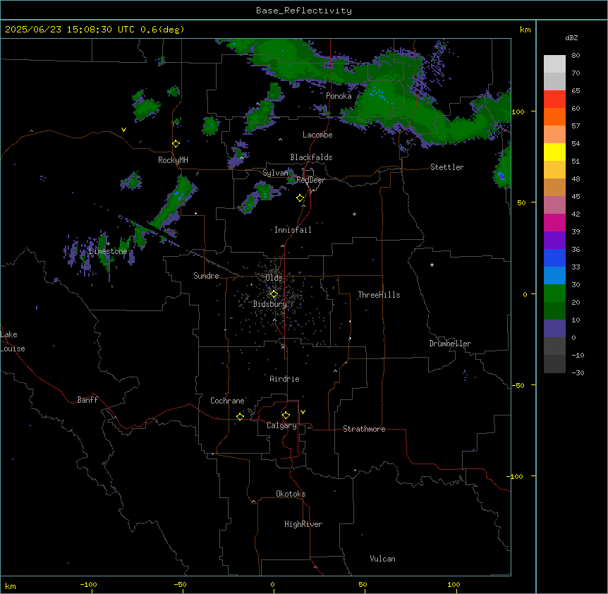Select the Calgary label
608x594 pixels.
pos(281,425)
